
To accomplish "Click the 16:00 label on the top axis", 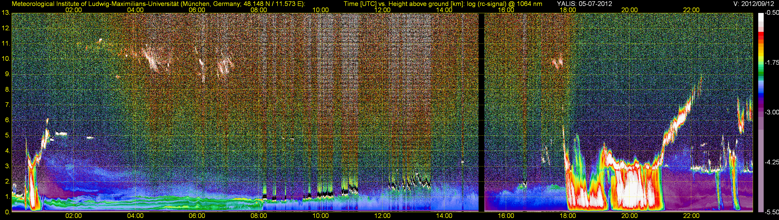I will 506,10.
